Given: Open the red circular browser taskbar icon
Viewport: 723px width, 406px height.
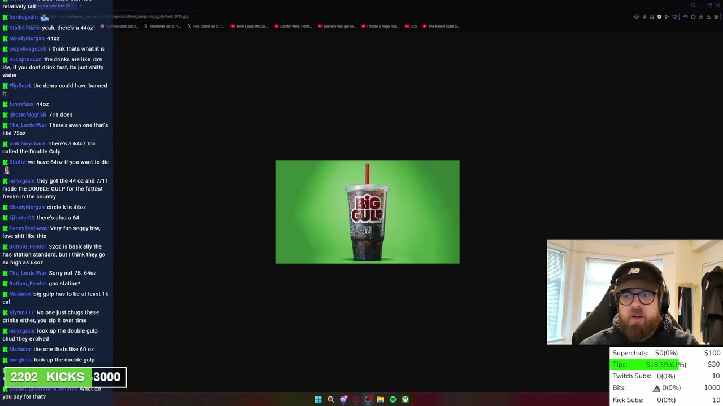Looking at the screenshot, I should 356,399.
